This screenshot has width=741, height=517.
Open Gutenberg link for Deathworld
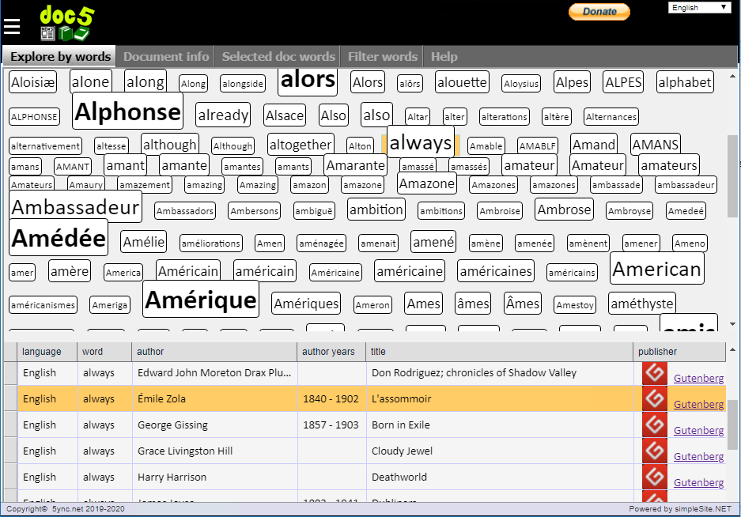(698, 482)
